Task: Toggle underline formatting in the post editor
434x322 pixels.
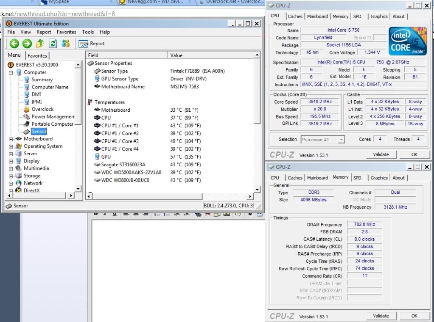Action: [113, 215]
